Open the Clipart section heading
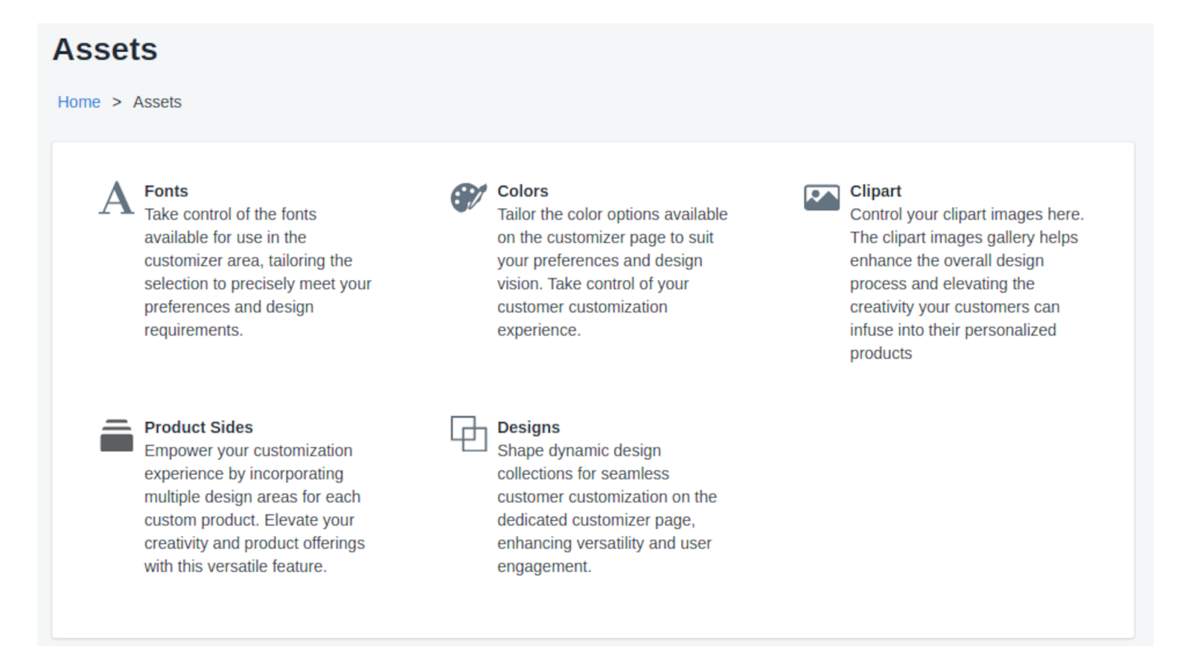 click(875, 191)
